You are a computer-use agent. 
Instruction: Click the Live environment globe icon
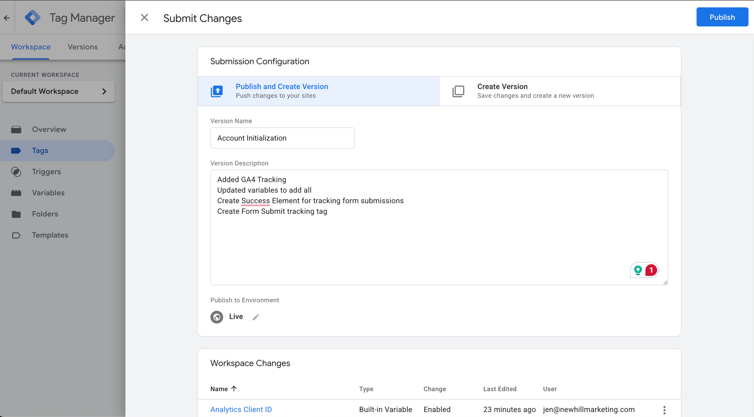[217, 317]
